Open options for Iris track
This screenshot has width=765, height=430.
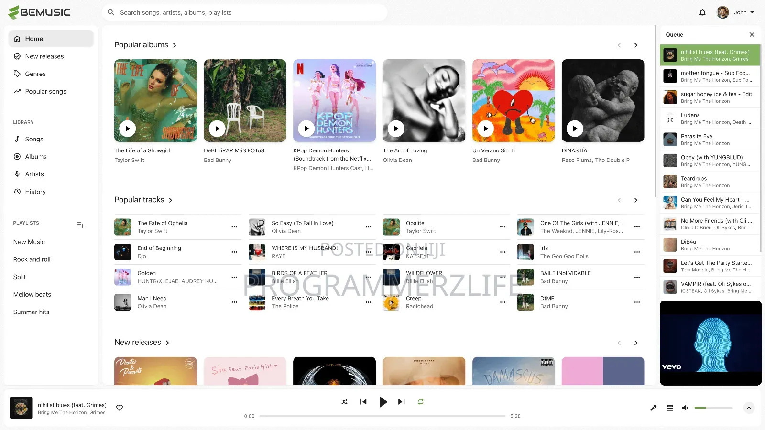pos(637,252)
